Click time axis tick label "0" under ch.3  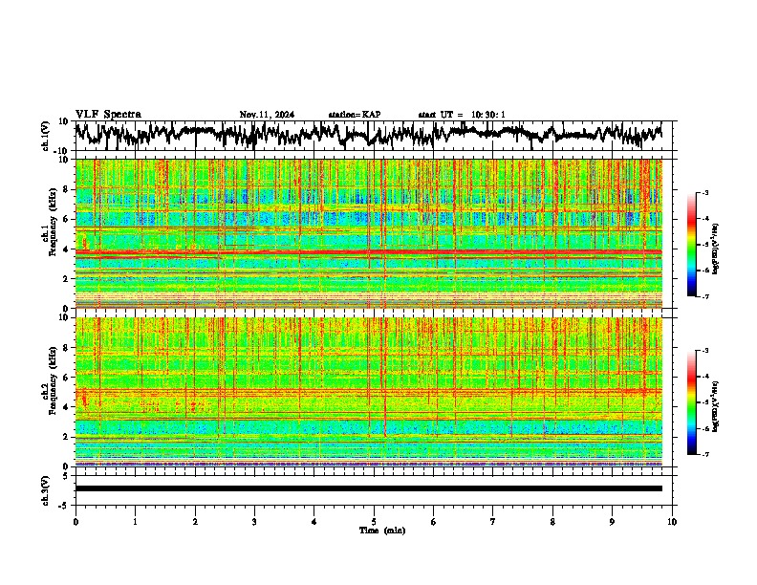pyautogui.click(x=76, y=522)
